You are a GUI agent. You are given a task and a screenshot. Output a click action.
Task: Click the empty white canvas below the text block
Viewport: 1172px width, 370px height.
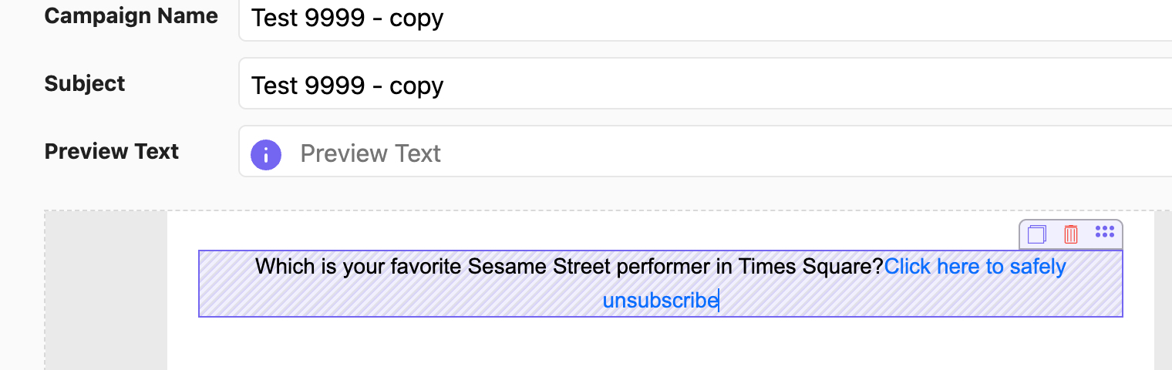(x=660, y=344)
